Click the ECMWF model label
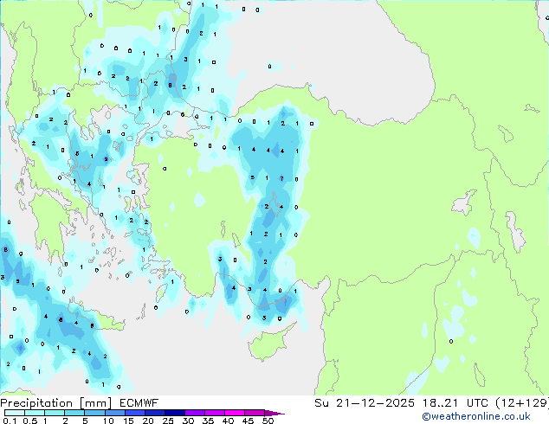549x424 pixels. (x=139, y=403)
